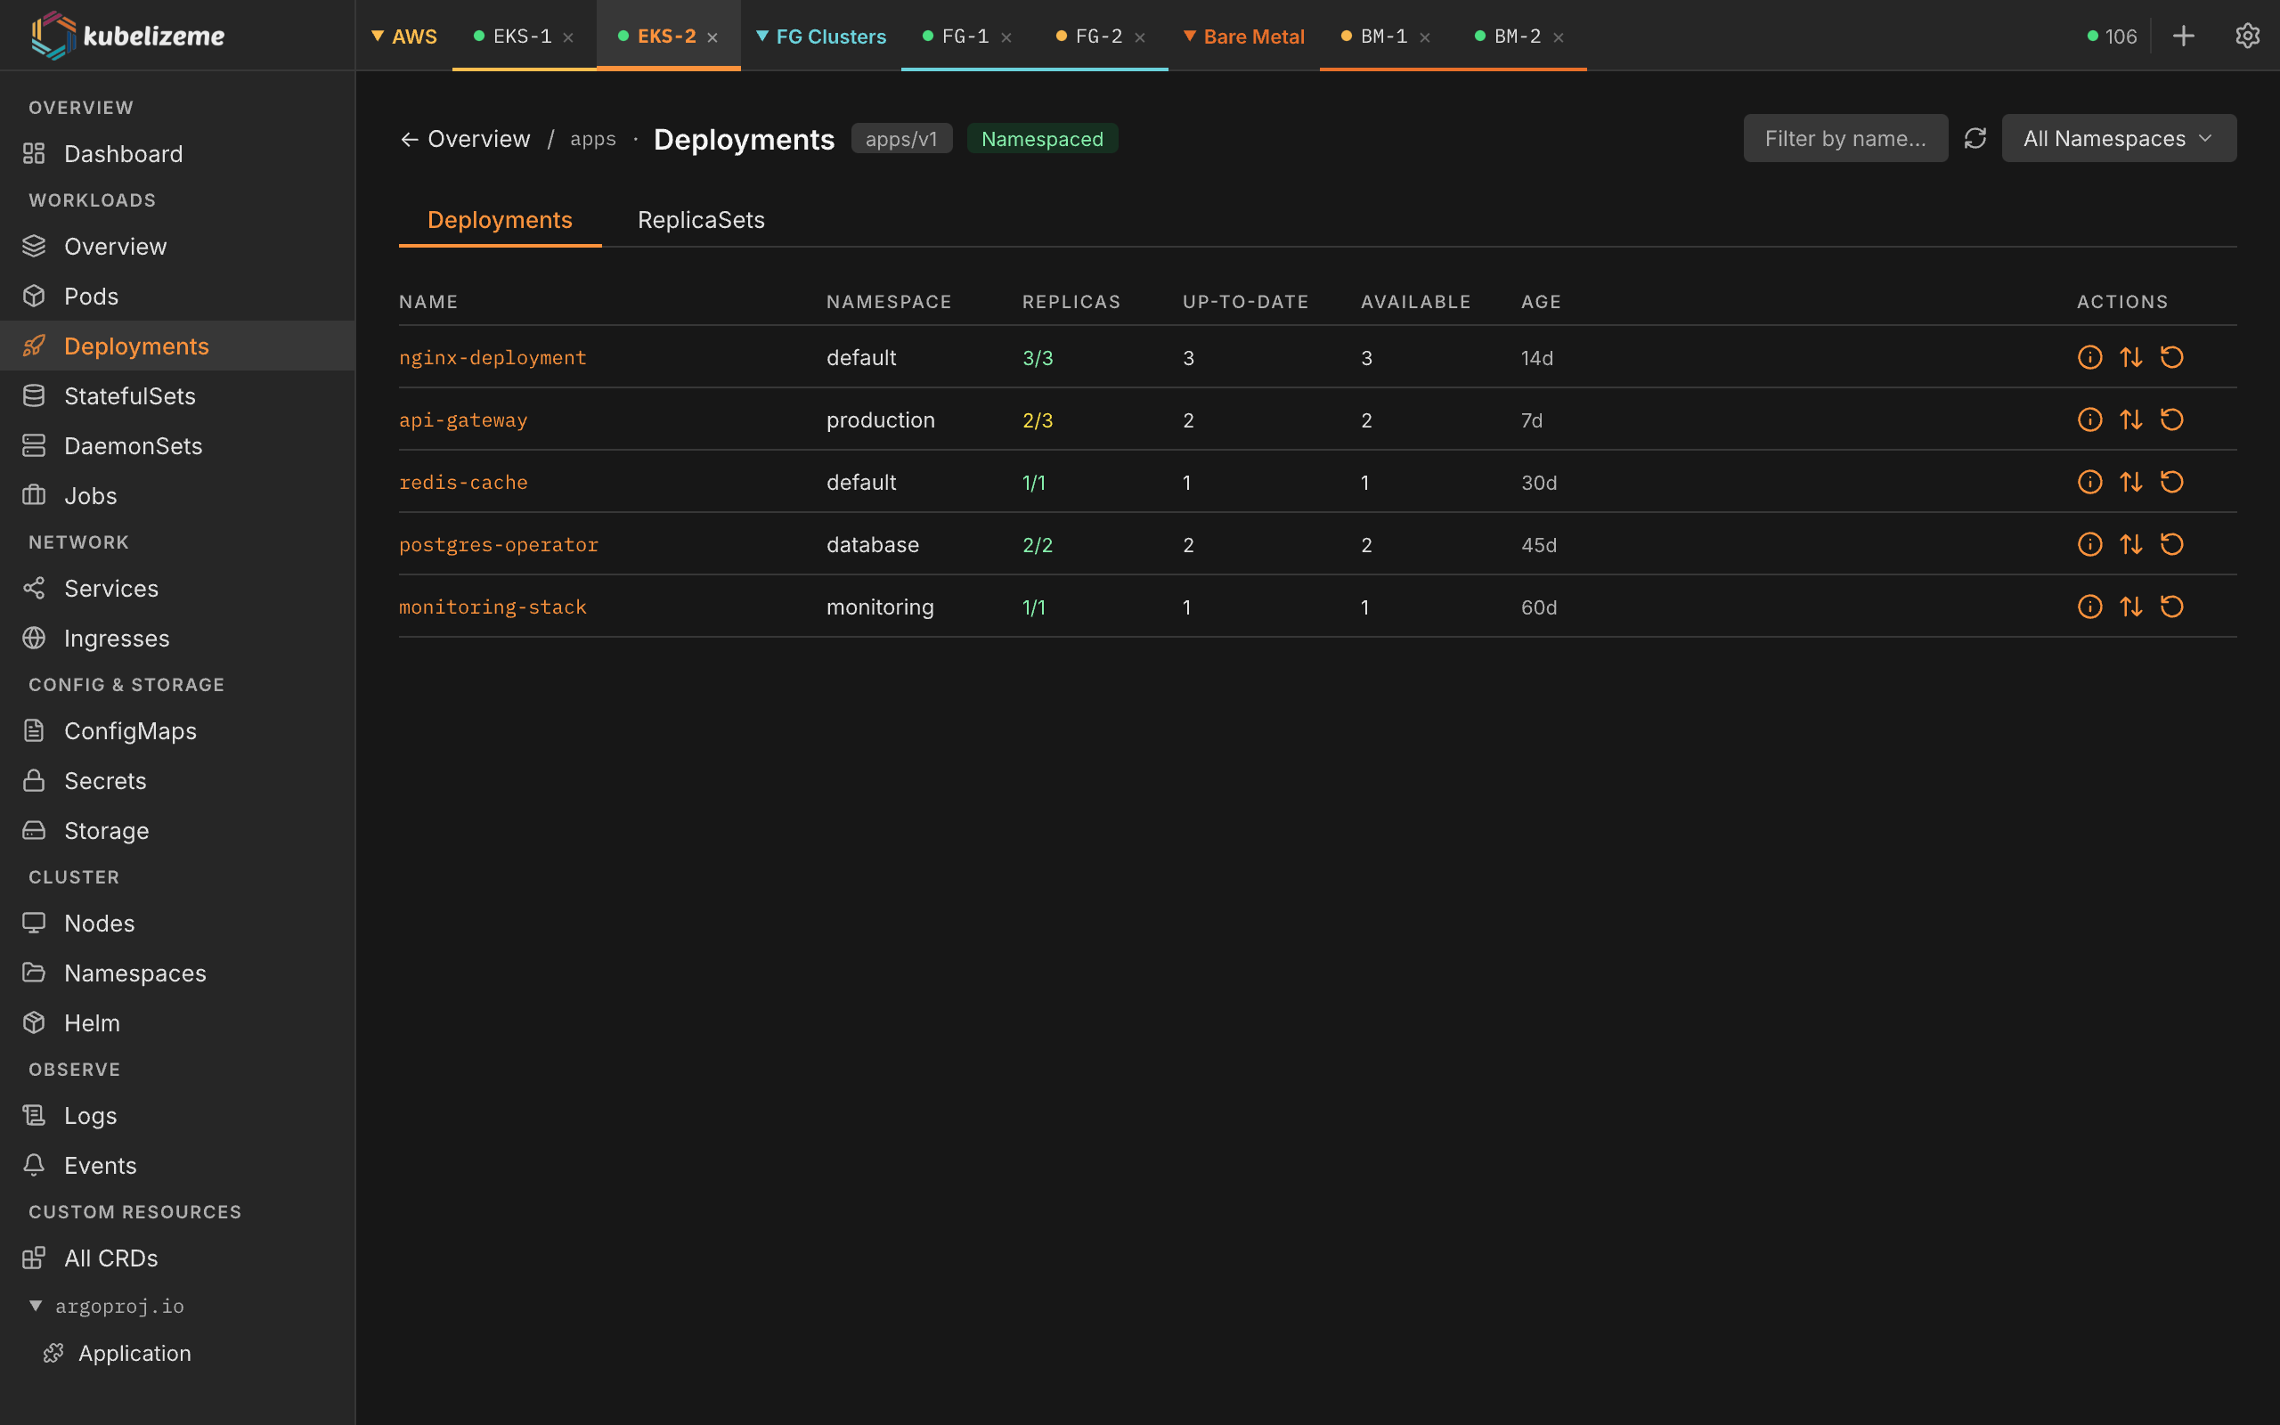Viewport: 2280px width, 1425px height.
Task: Open the postgres-operator deployment details
Action: (499, 544)
